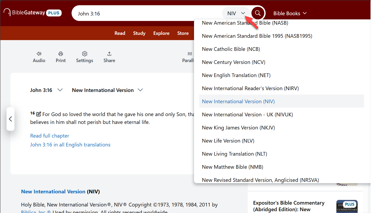The height and width of the screenshot is (213, 371).
Task: Expand the John 3:16 passage chevron
Action: pyautogui.click(x=60, y=90)
